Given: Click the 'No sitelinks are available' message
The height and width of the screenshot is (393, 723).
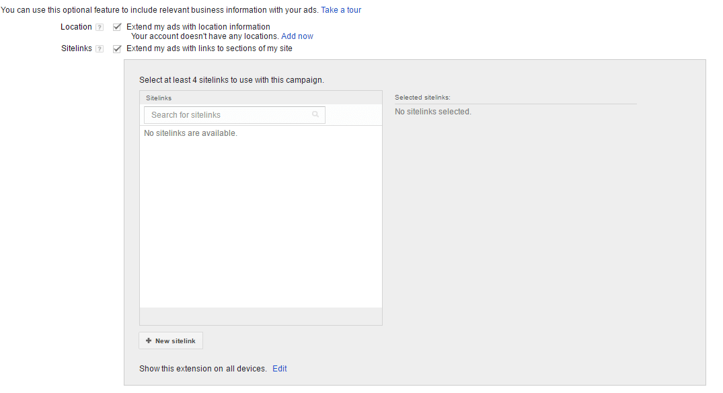Looking at the screenshot, I should (x=190, y=133).
